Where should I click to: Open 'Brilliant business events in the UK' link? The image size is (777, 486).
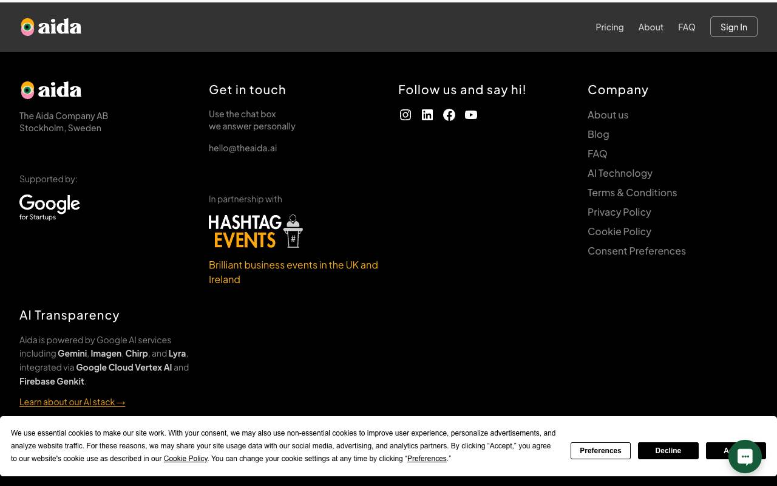coord(293,272)
